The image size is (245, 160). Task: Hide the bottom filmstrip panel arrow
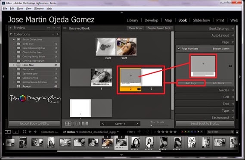click(x=121, y=155)
